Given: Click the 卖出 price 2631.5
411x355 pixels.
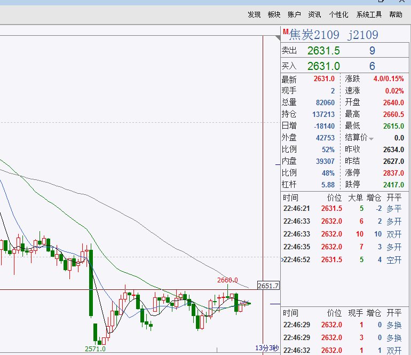Looking at the screenshot, I should (323, 51).
